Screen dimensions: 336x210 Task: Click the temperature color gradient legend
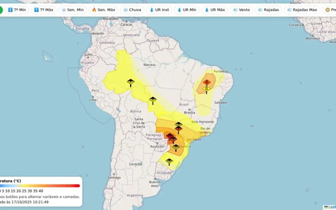tap(40, 186)
